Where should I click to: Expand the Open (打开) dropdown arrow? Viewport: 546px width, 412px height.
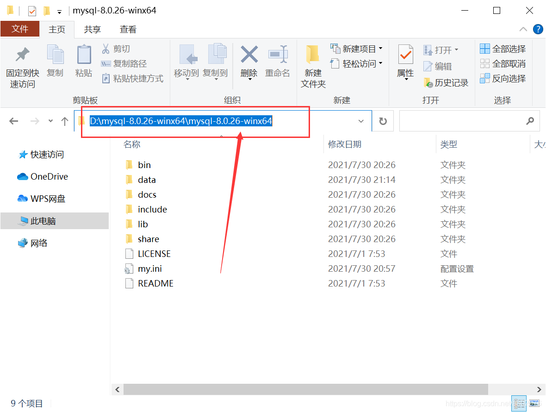click(457, 50)
